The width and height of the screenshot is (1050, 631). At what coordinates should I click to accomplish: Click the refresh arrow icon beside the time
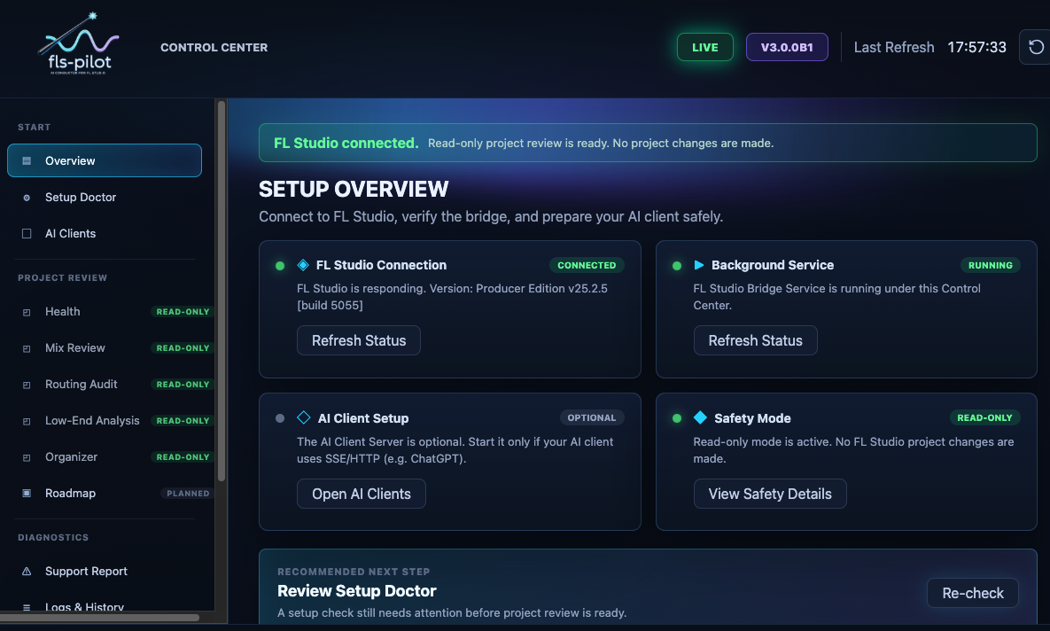coord(1036,47)
